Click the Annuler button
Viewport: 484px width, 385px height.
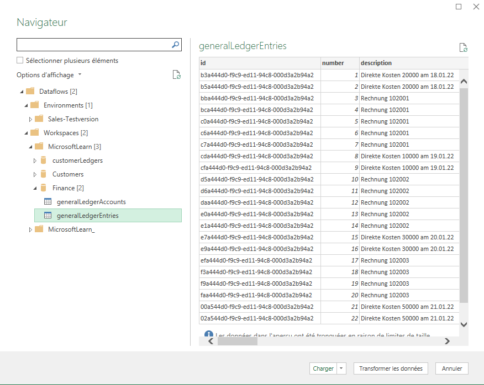(451, 368)
